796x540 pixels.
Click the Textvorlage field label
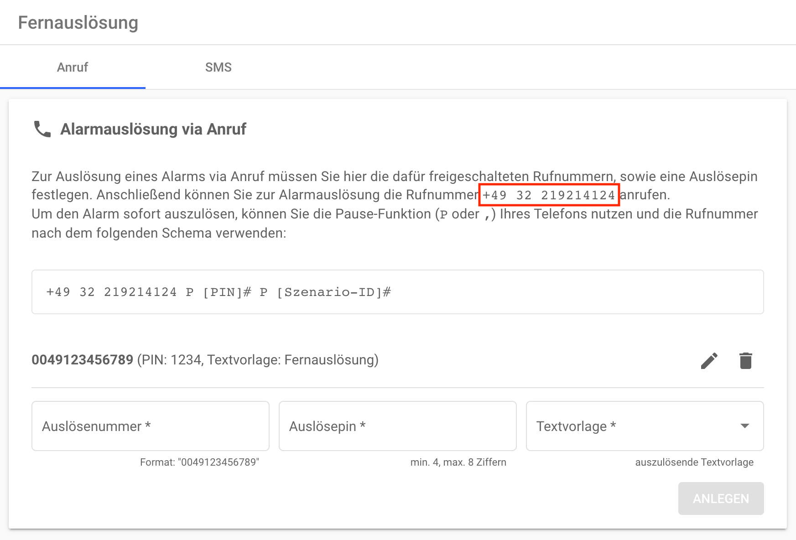point(576,426)
